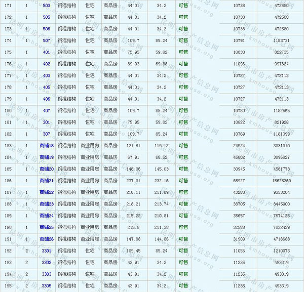This screenshot has height=292, width=304.
Task: Open room 403 details
Action: tap(46, 75)
